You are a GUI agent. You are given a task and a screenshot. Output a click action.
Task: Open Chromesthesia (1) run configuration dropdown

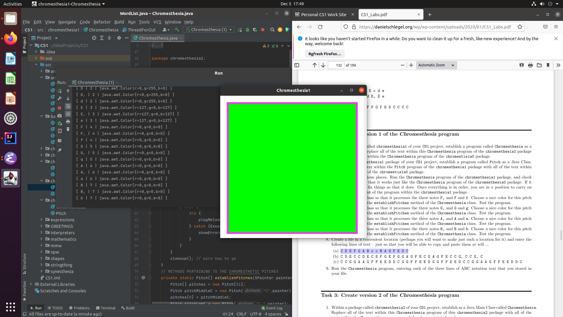pos(208,30)
